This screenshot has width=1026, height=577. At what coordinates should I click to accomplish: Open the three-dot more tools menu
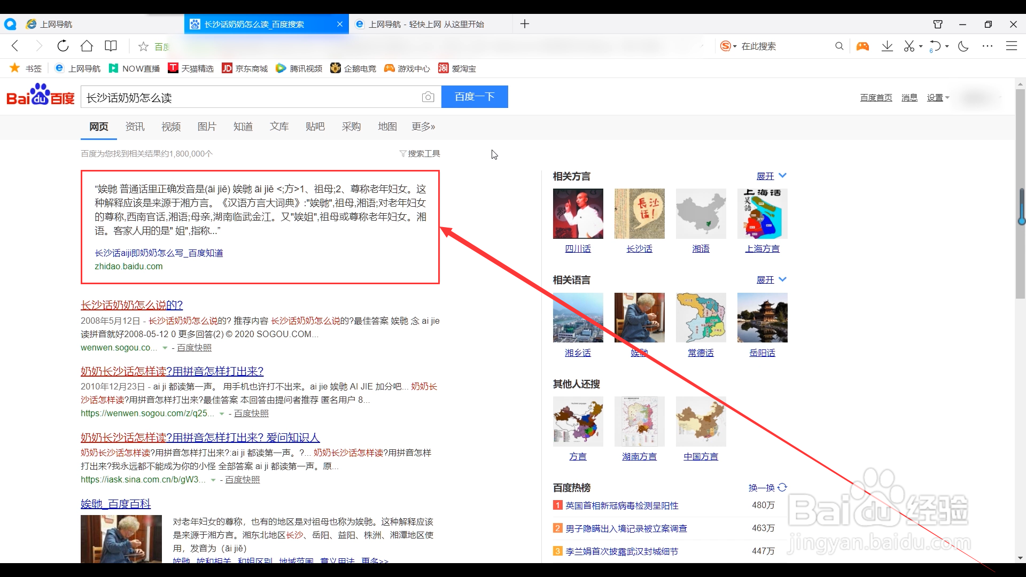(x=987, y=46)
